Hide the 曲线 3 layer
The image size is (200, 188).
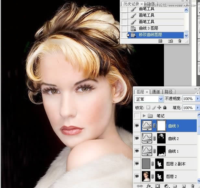tap(137, 126)
